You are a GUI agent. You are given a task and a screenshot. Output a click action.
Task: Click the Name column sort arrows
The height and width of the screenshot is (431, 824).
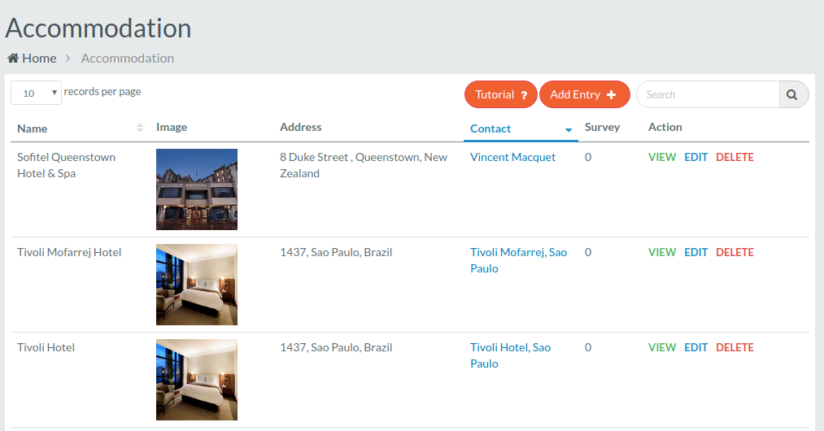click(x=140, y=128)
